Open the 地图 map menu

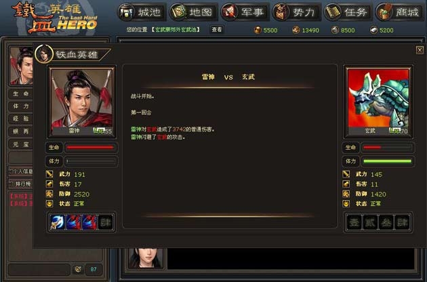(x=193, y=12)
